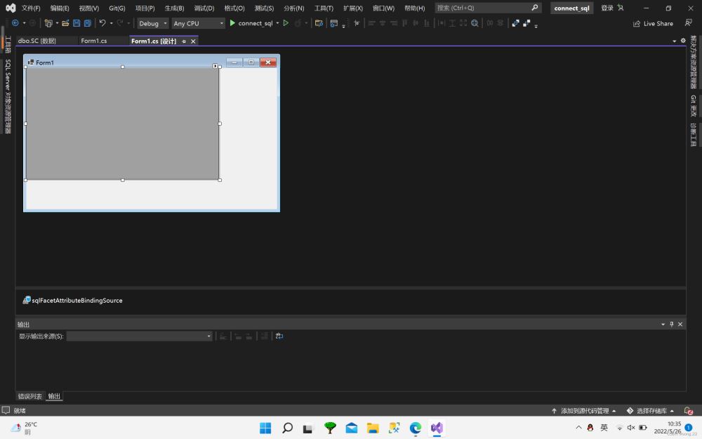702x439 pixels.
Task: Click the feedback icon at top right
Action: point(688,23)
